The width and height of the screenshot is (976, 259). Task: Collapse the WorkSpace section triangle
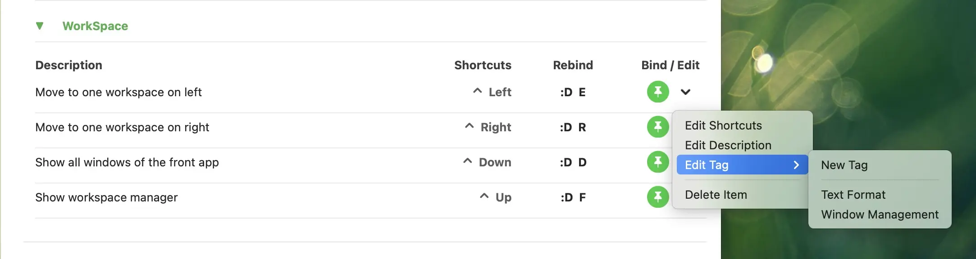pos(40,26)
